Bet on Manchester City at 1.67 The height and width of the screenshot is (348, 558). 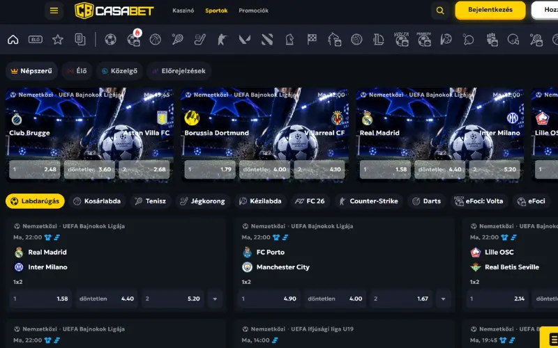[x=402, y=299]
